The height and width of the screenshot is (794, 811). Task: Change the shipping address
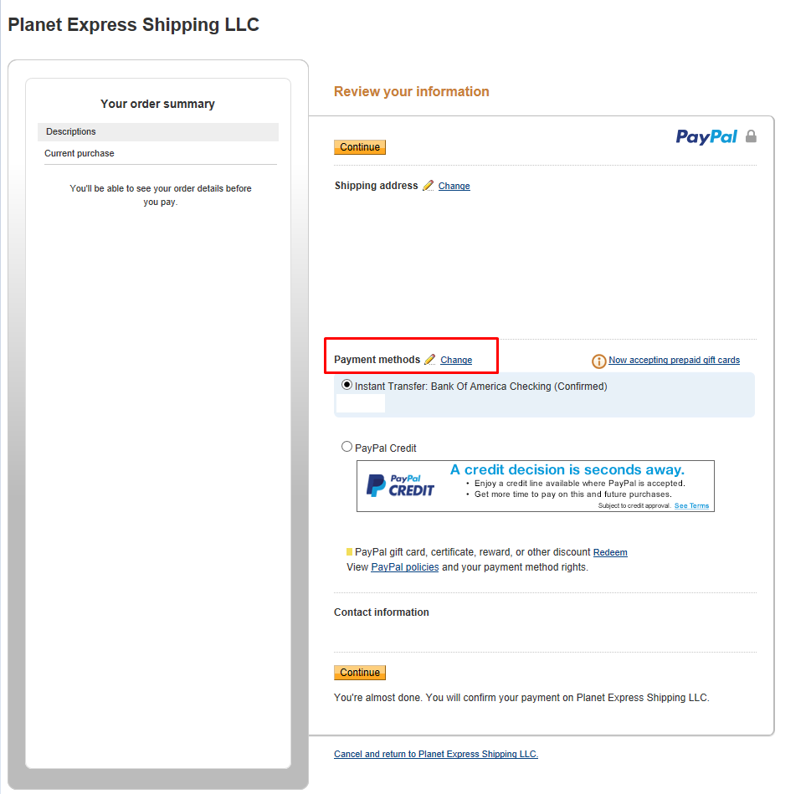coord(454,186)
